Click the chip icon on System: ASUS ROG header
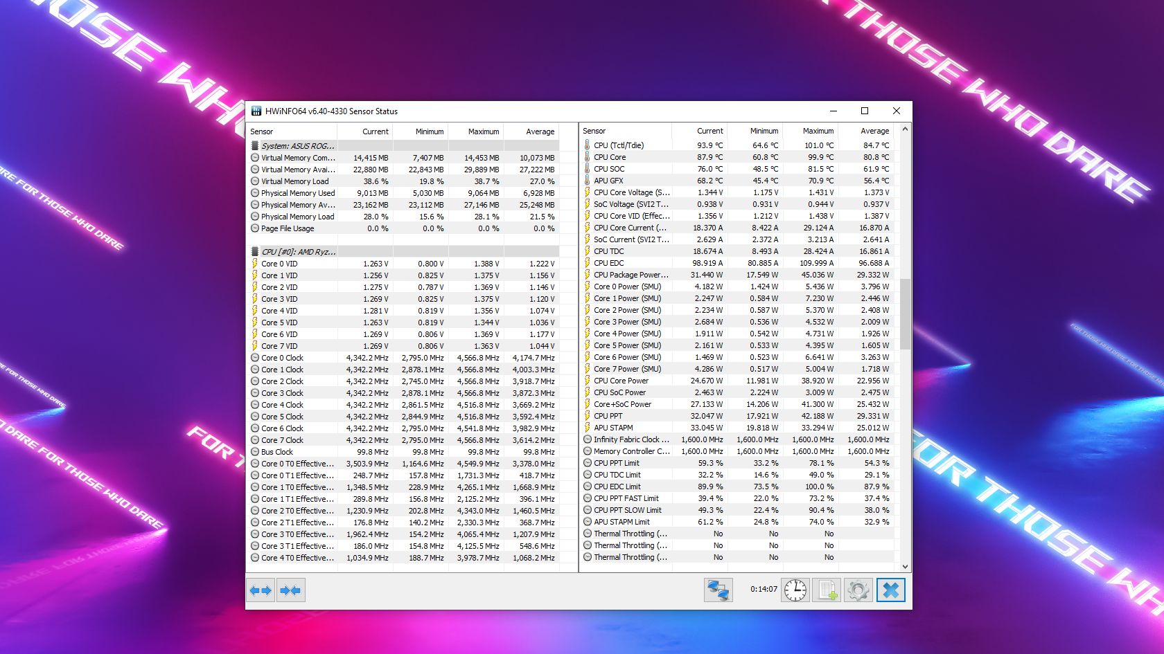This screenshot has height=654, width=1164. click(254, 146)
